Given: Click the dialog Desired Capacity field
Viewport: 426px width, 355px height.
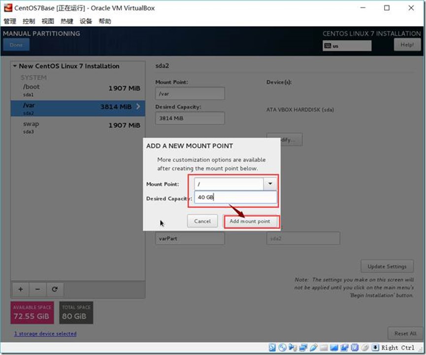Looking at the screenshot, I should [235, 197].
